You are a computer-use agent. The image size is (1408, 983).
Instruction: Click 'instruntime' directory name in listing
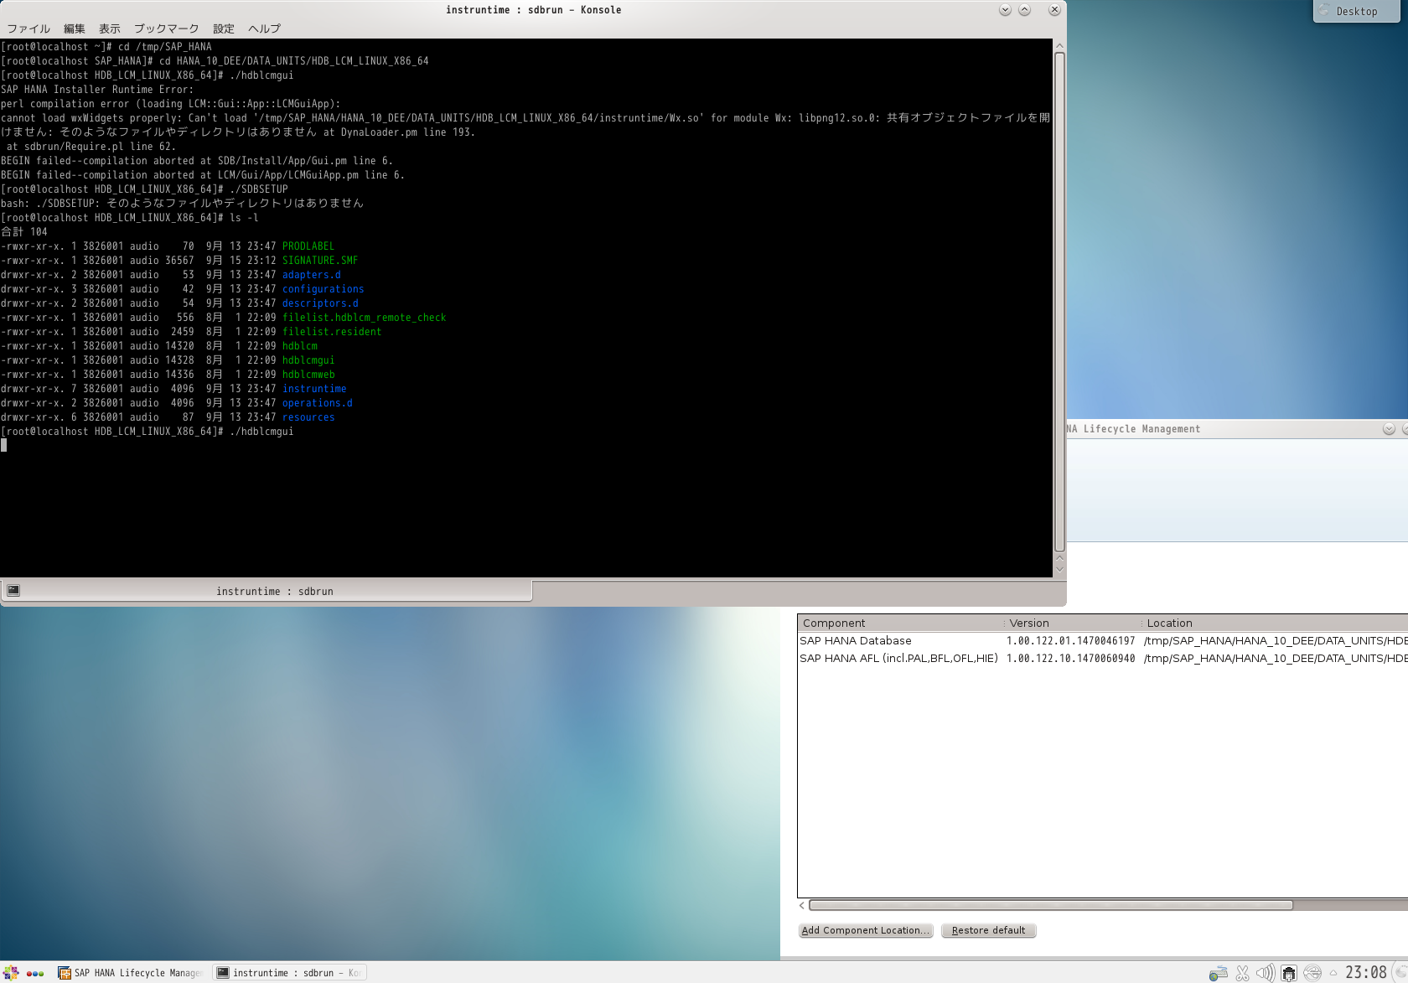tap(314, 389)
